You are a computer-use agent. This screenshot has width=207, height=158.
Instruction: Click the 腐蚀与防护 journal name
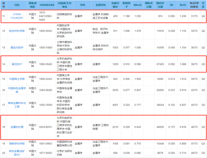17,47
